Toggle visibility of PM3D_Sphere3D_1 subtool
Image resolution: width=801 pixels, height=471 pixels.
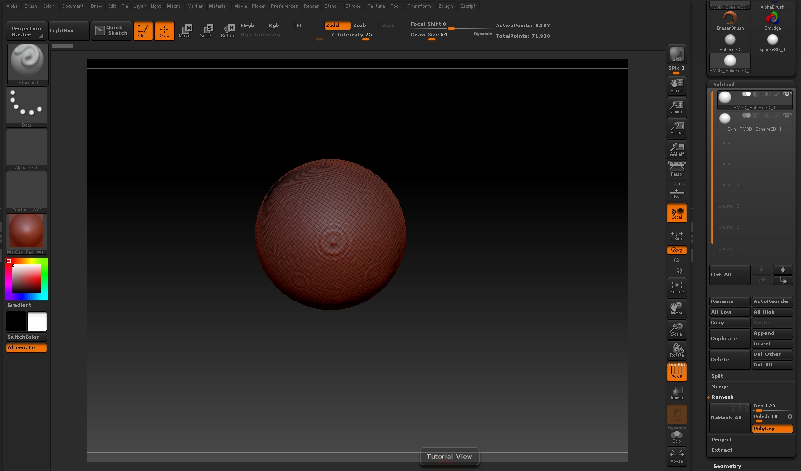(x=787, y=94)
